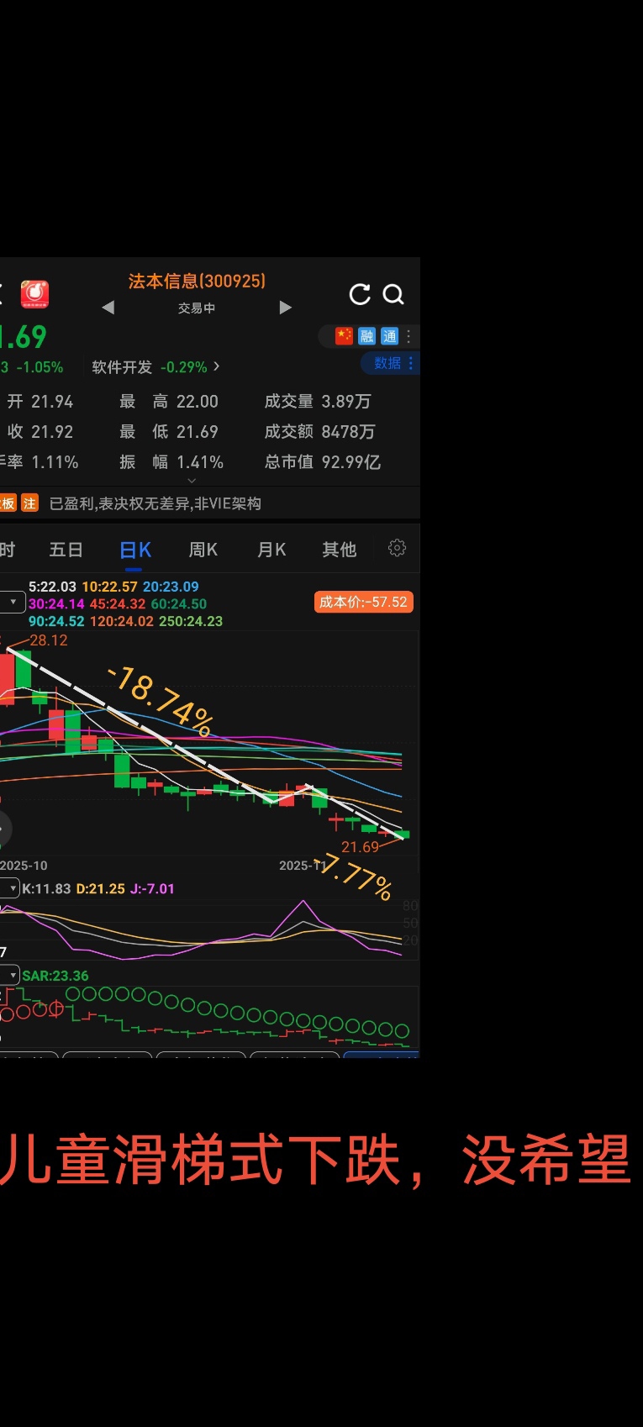The image size is (643, 1427).
Task: Switch to 周K chart tab
Action: click(203, 550)
